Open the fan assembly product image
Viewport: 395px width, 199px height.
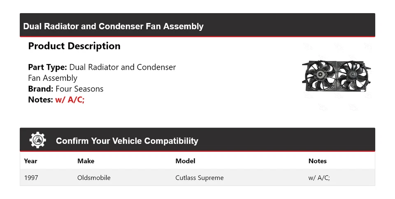[x=336, y=76]
